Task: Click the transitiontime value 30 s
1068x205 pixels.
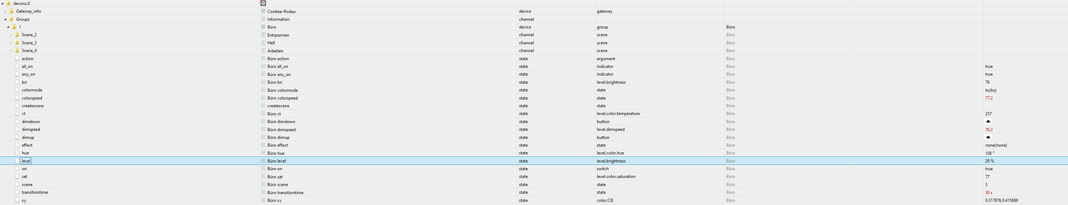Action: (989, 192)
